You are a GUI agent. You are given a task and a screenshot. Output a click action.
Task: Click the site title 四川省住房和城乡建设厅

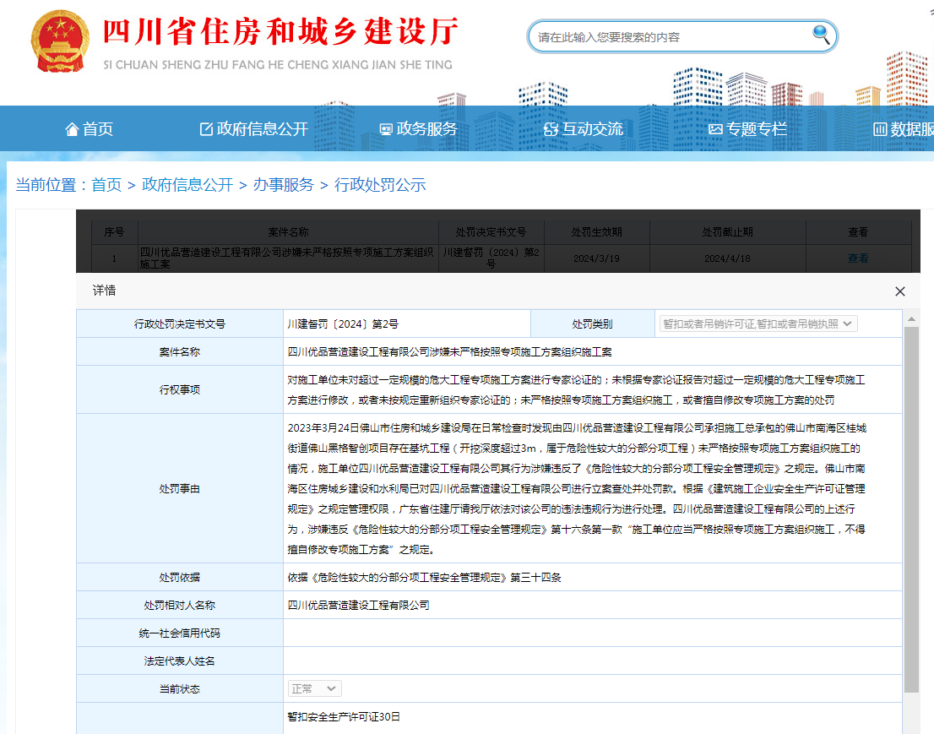(281, 31)
